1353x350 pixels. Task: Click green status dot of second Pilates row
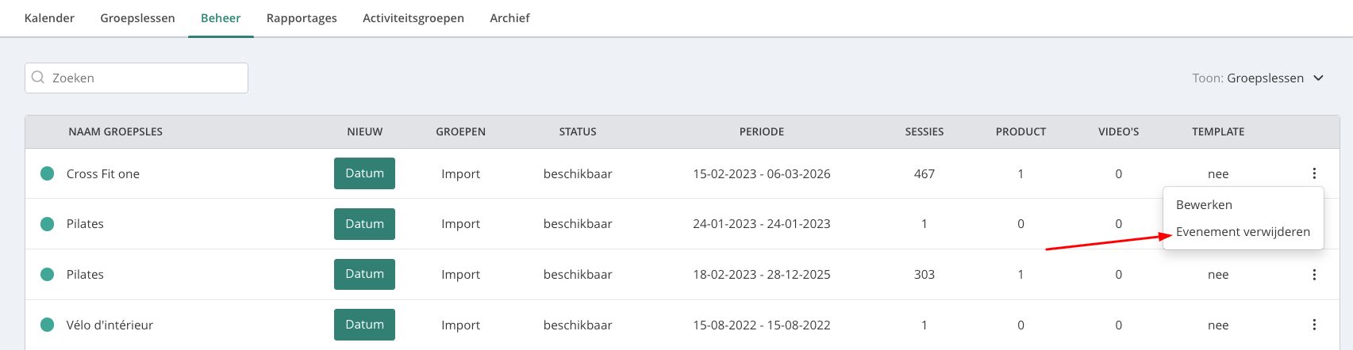pyautogui.click(x=48, y=274)
